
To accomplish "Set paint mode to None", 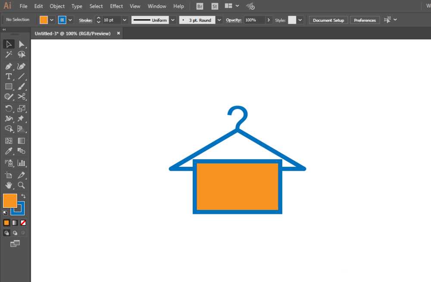I will coord(23,223).
